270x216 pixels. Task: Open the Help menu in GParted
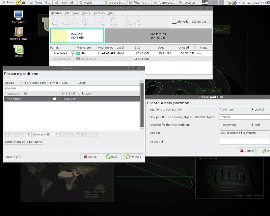point(111,13)
